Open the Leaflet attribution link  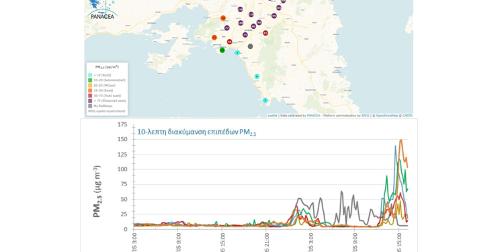[x=272, y=116]
